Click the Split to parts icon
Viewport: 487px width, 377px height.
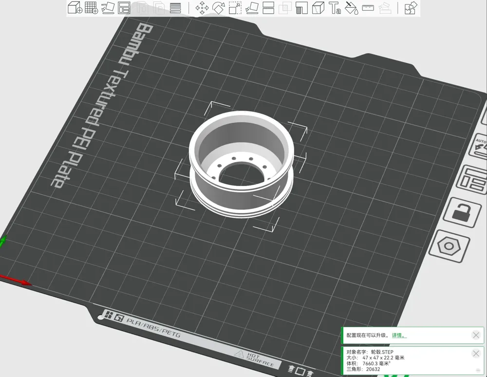click(159, 8)
